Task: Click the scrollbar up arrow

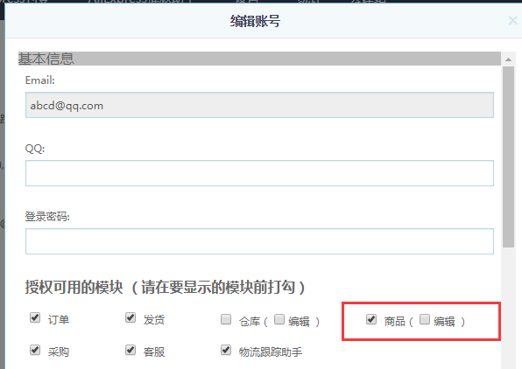Action: click(508, 59)
